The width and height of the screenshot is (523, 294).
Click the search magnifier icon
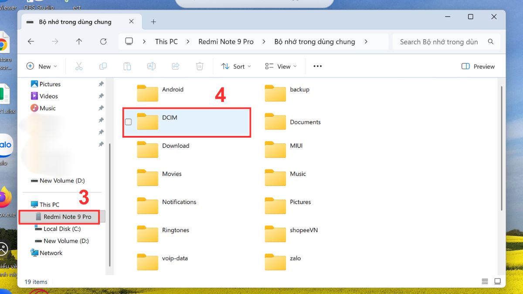pyautogui.click(x=491, y=42)
